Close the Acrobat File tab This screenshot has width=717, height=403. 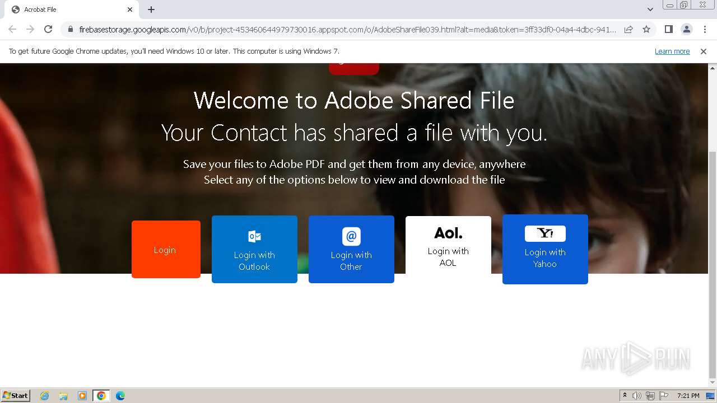click(x=130, y=10)
